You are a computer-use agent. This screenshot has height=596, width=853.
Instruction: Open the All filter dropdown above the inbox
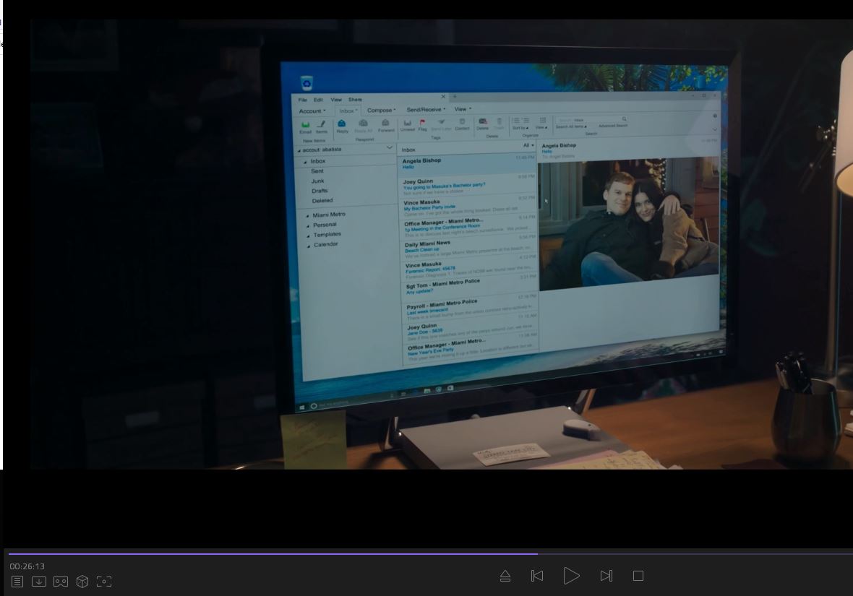point(528,146)
